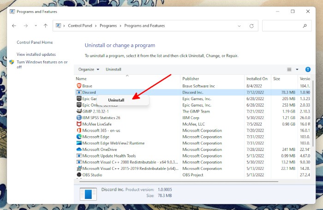Select McAfee LiveSafe entry

pos(97,124)
